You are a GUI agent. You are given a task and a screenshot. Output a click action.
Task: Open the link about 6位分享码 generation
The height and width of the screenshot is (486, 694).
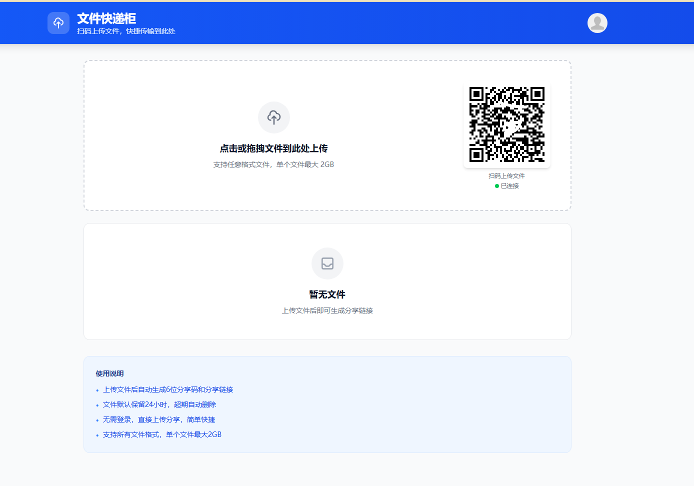tap(168, 389)
